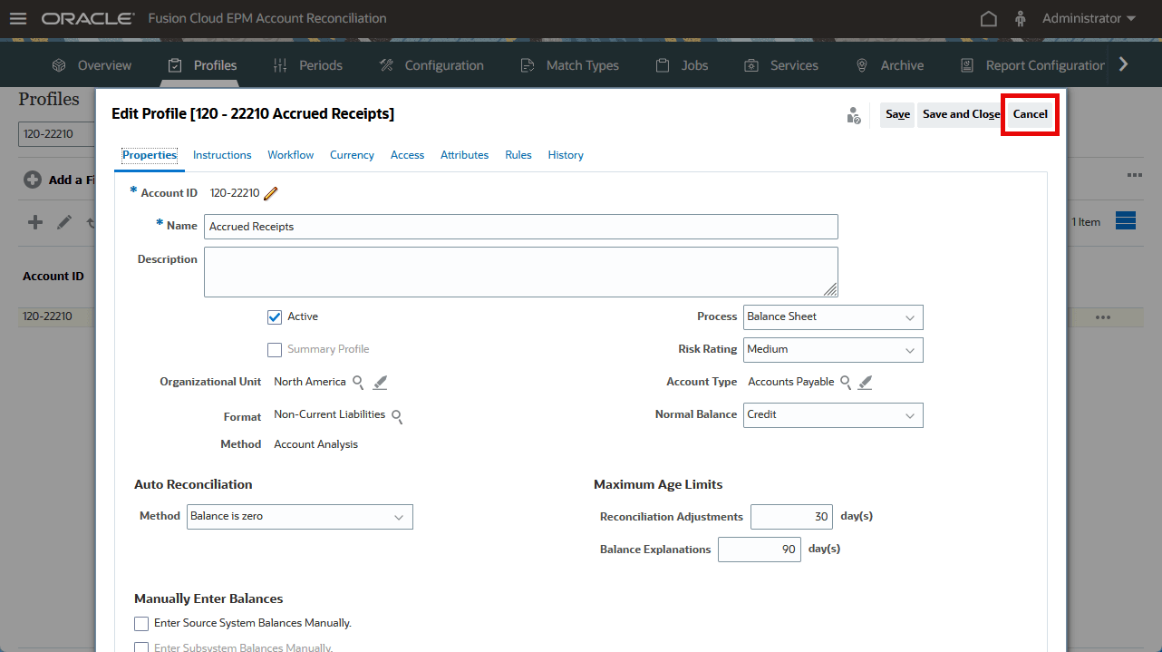Clear the Organizational Unit value
This screenshot has height=652, width=1162.
click(x=380, y=383)
